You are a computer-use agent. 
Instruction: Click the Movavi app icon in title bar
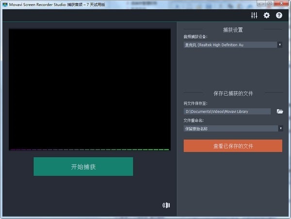tap(4, 4)
